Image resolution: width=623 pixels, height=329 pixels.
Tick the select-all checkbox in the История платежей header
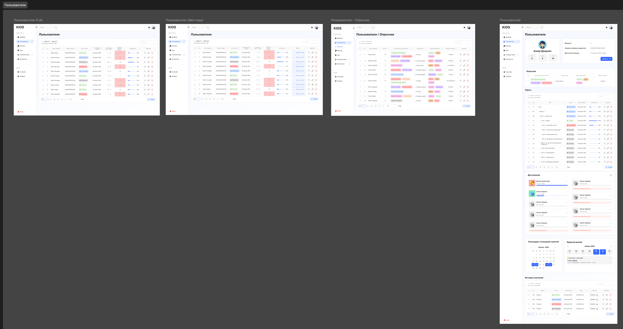tap(529, 291)
